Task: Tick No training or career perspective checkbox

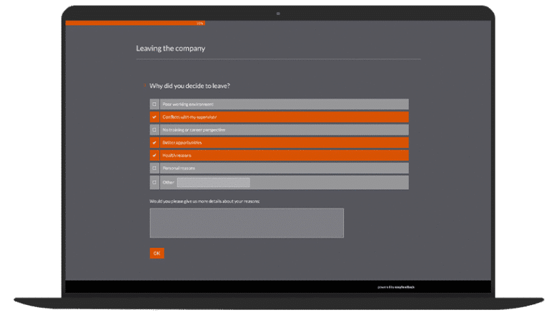Action: pyautogui.click(x=154, y=130)
